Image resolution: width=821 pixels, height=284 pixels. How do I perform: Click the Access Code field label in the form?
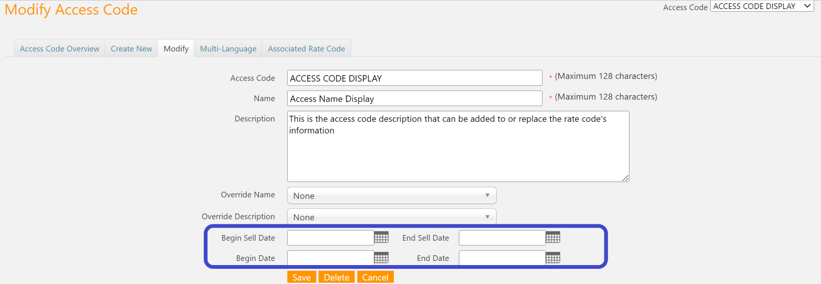253,78
